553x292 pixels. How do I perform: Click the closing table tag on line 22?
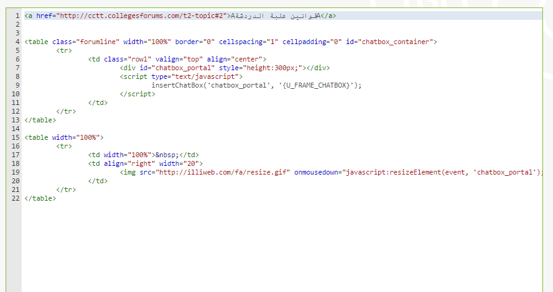pos(40,198)
